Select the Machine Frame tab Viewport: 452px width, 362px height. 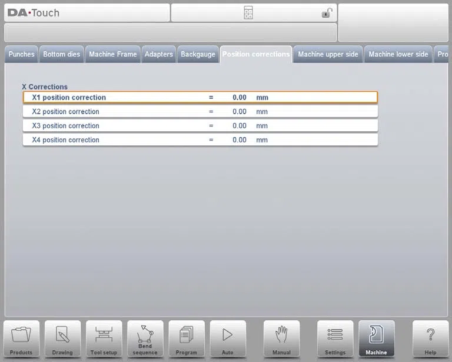(x=113, y=54)
